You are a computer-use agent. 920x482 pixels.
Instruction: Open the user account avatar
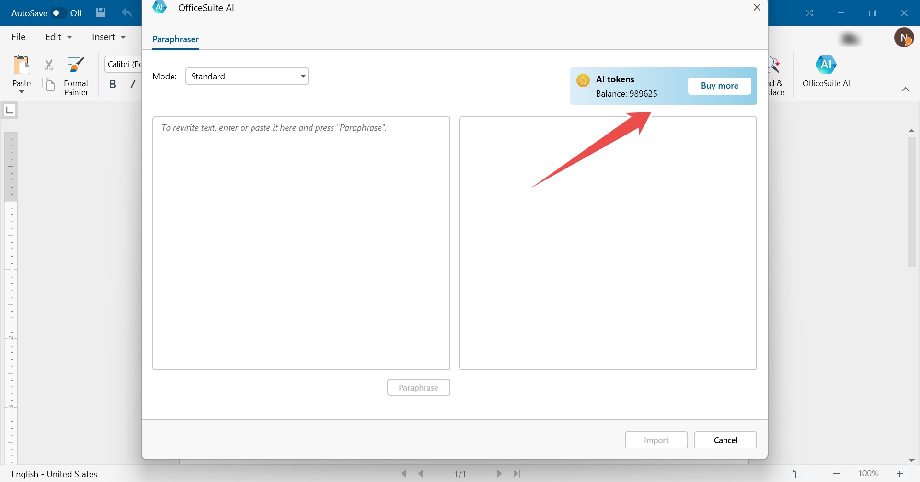coord(904,37)
